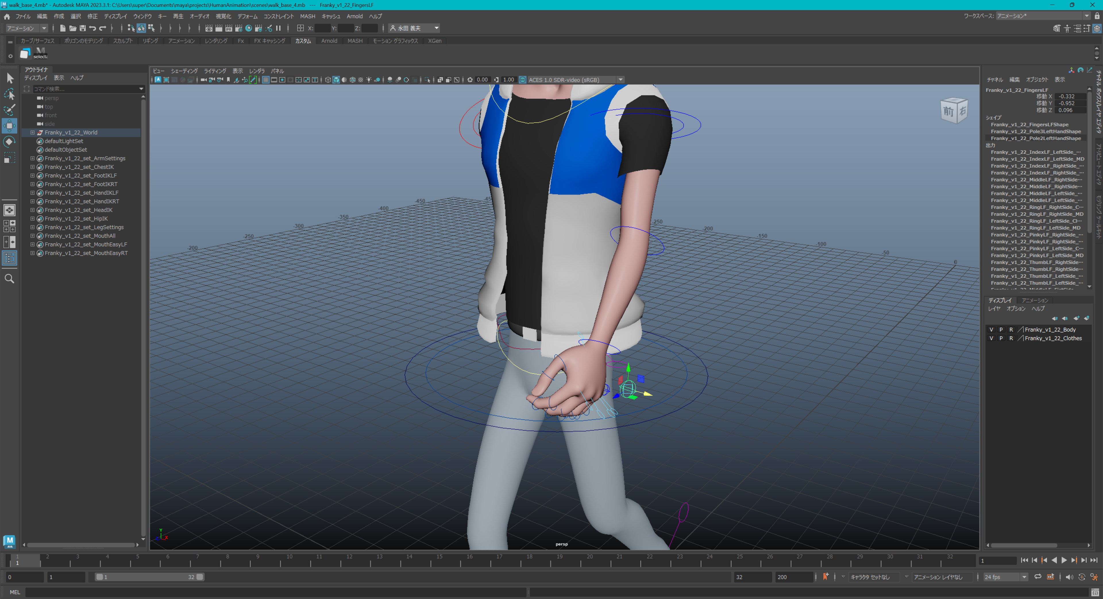
Task: Click the Redo arrow icon
Action: (x=103, y=28)
